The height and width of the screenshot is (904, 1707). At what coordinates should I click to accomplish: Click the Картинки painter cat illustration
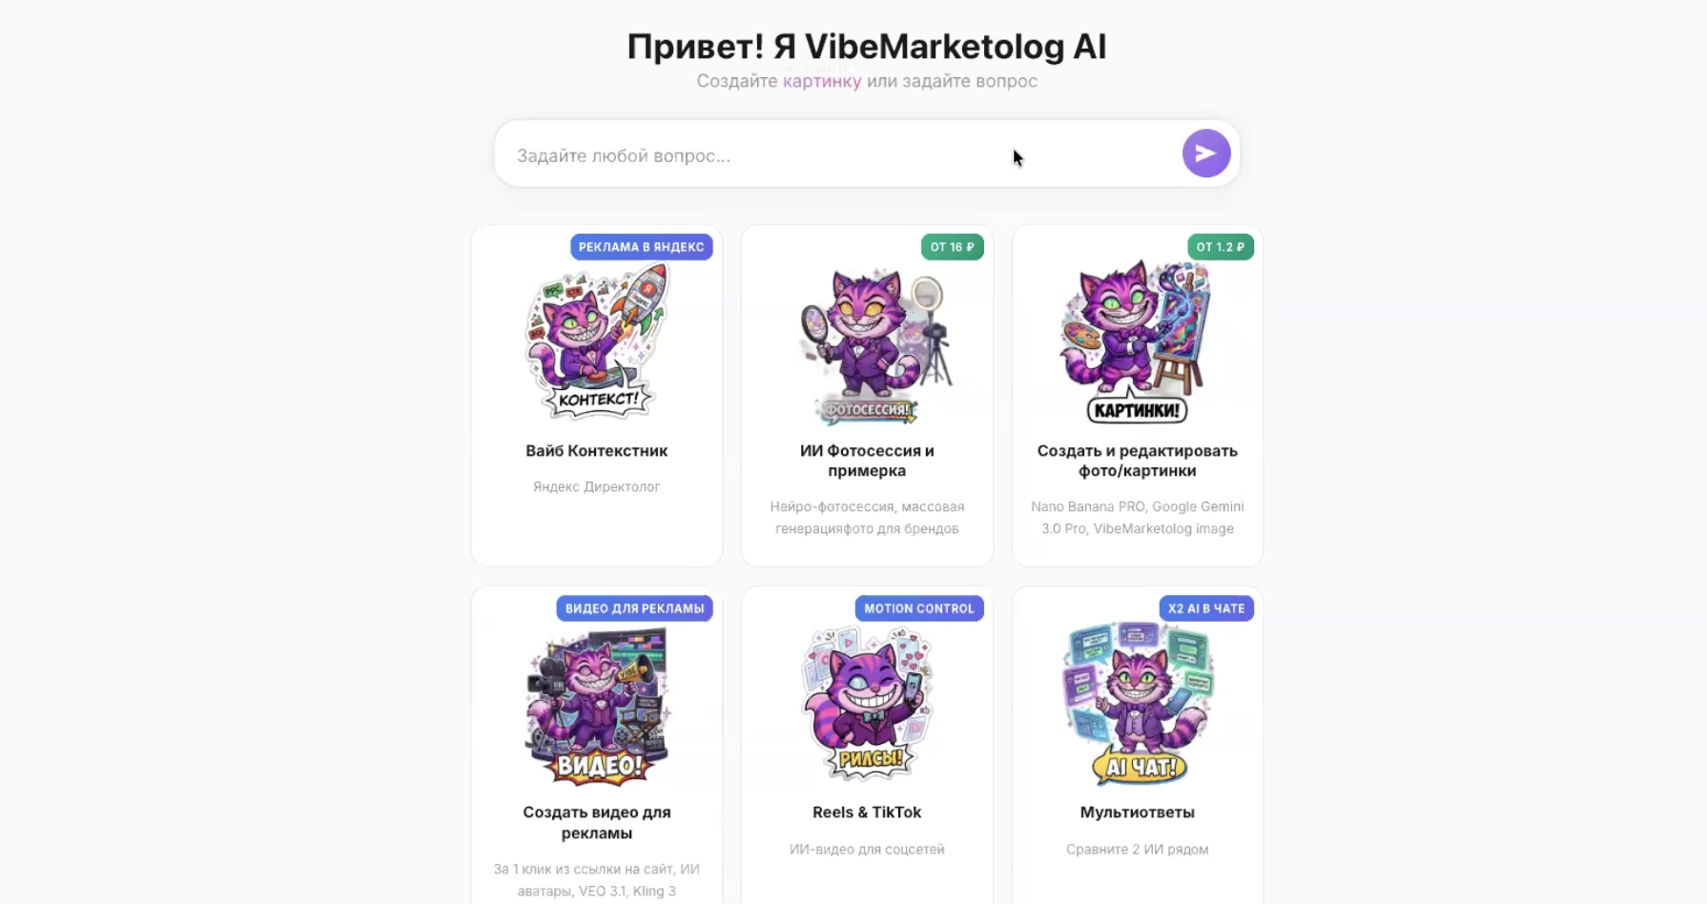(x=1137, y=341)
